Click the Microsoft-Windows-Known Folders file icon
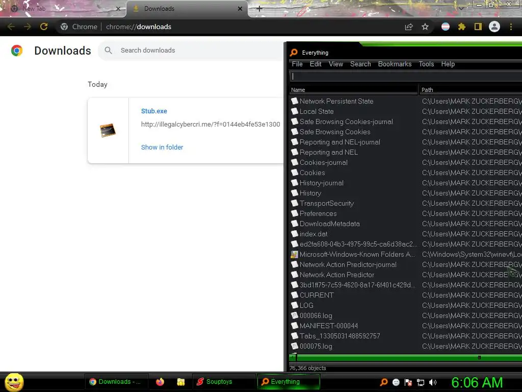The width and height of the screenshot is (522, 392). (294, 254)
